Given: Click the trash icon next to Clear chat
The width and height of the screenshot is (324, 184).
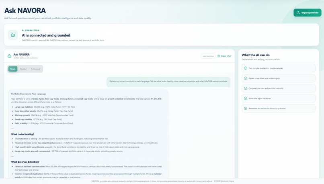Looking at the screenshot, I should point(219,56).
